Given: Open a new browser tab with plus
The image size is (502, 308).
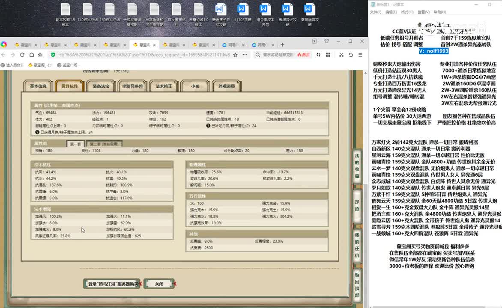Looking at the screenshot, I should click(282, 45).
